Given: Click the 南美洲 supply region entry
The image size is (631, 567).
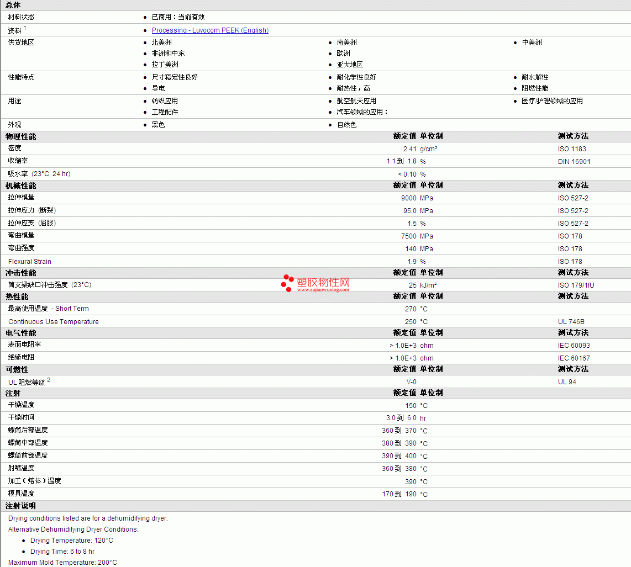Looking at the screenshot, I should pos(347,42).
